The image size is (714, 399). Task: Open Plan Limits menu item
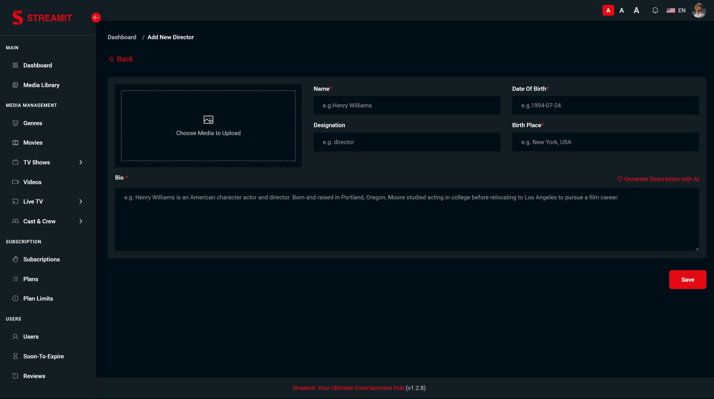(x=38, y=299)
